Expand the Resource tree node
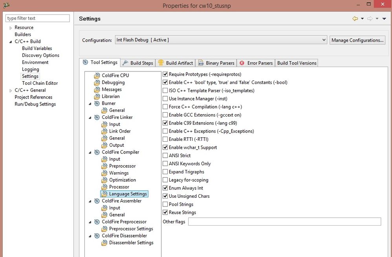 (x=11, y=28)
